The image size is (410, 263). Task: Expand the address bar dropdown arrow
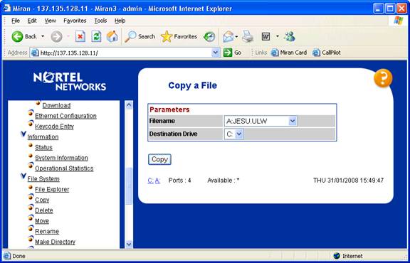[x=216, y=53]
